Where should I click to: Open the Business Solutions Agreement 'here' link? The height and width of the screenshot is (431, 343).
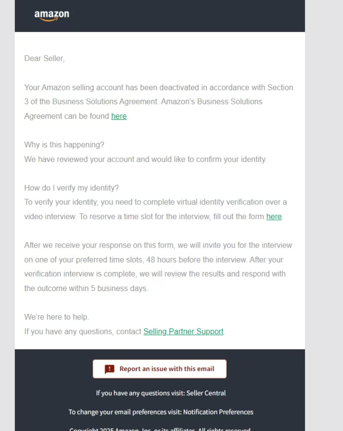[x=119, y=116]
